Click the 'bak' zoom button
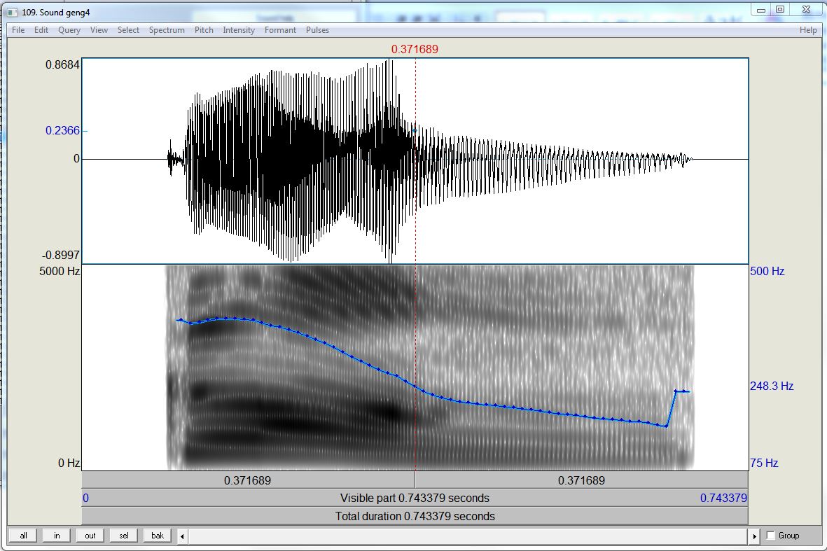Image resolution: width=827 pixels, height=551 pixels. (157, 536)
